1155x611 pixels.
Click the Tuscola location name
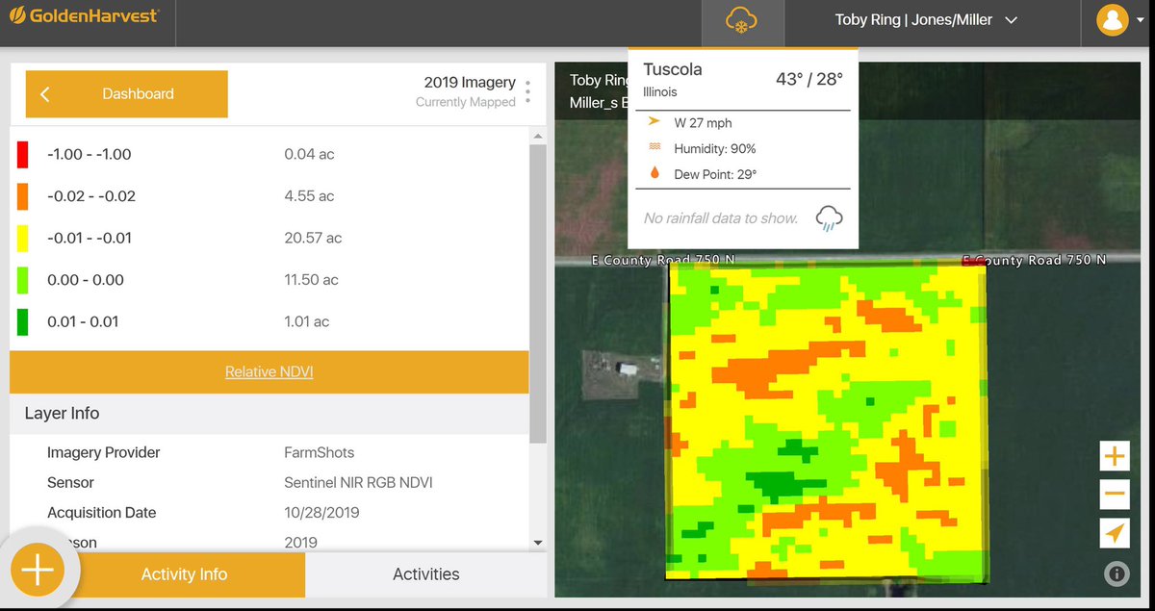tap(673, 69)
